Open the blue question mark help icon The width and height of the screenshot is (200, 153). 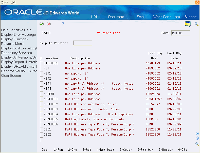(x=63, y=24)
